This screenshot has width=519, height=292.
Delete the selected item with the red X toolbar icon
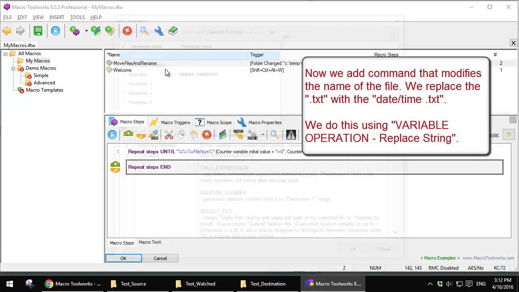(x=127, y=31)
